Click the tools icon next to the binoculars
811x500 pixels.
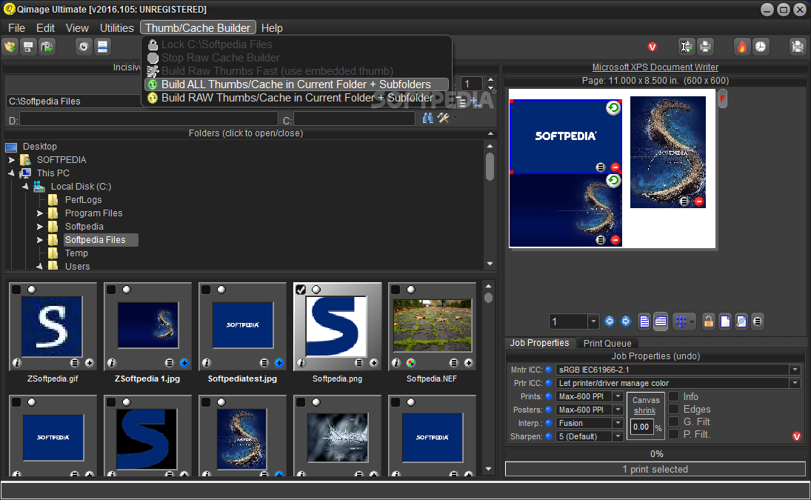(x=443, y=118)
